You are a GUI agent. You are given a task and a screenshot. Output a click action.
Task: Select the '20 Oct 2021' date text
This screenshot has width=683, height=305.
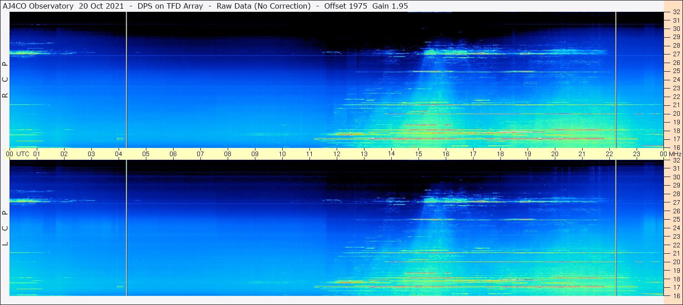point(101,6)
